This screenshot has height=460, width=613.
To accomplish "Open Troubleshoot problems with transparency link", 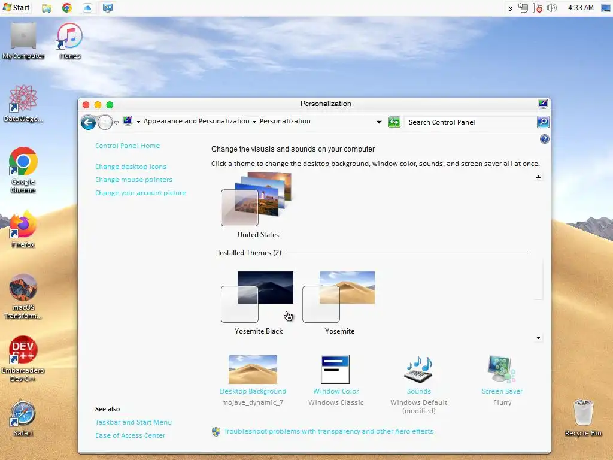I will click(x=329, y=431).
